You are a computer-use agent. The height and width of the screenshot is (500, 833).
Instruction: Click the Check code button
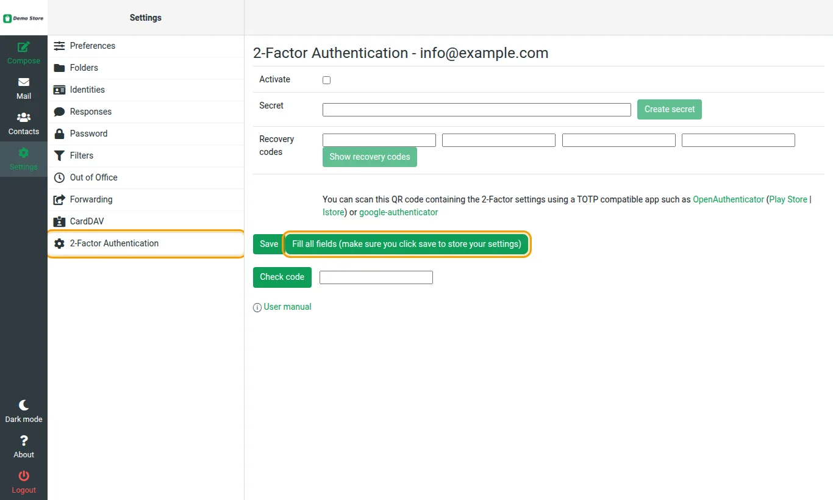coord(282,277)
